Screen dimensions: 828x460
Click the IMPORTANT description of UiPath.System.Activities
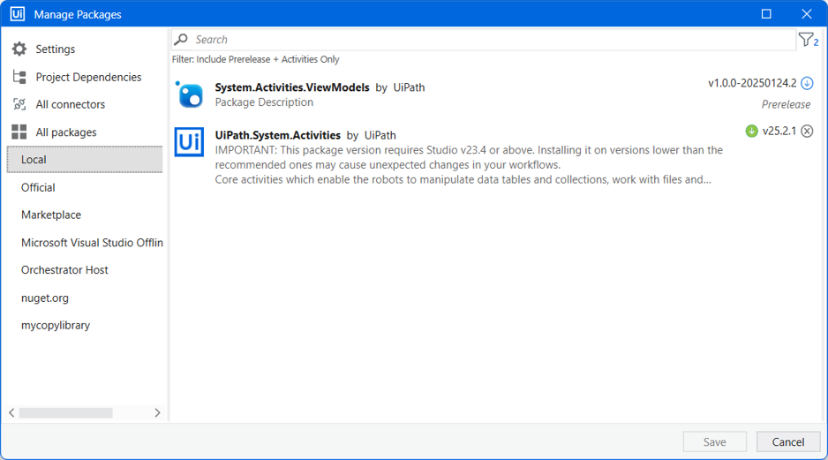pos(469,165)
